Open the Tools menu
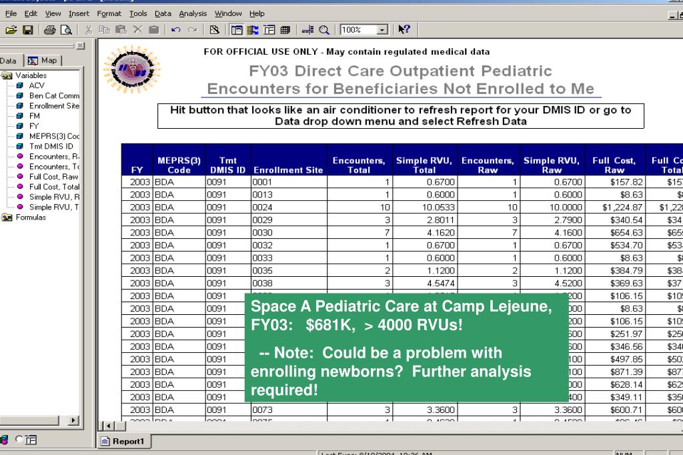The height and width of the screenshot is (455, 683). click(138, 13)
